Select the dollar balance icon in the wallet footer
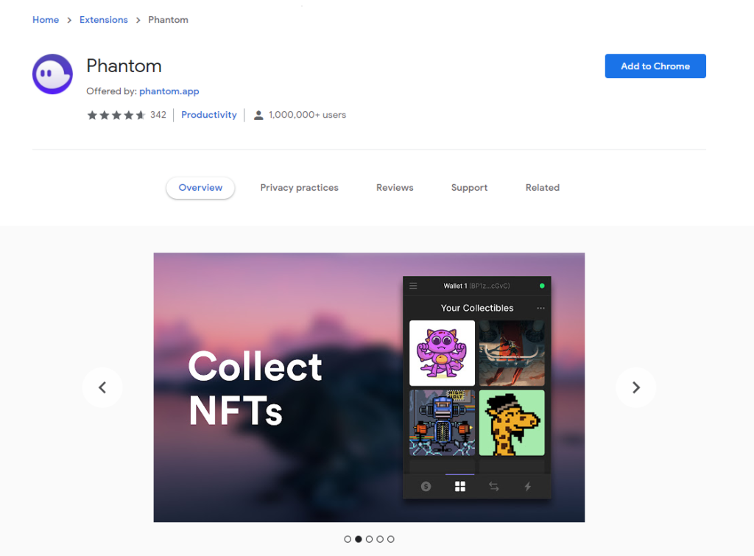Image resolution: width=754 pixels, height=556 pixels. point(426,486)
